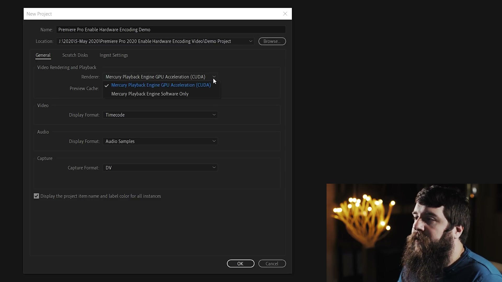Choose Mercury Playback Engine Software Only

pyautogui.click(x=150, y=94)
